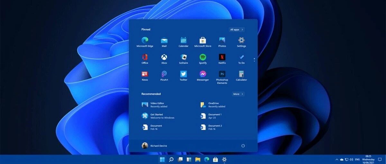Screen dimensions: 386x164
Task: Open the Netflix app
Action: 222,59
